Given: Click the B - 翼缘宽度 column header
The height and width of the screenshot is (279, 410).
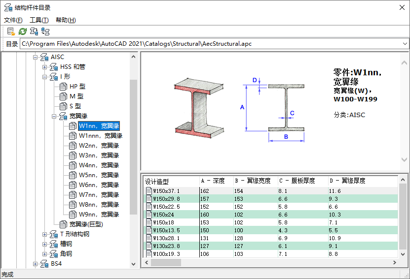Looking at the screenshot, I should click(x=256, y=181).
